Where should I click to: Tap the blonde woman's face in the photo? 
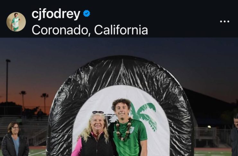pyautogui.click(x=97, y=124)
